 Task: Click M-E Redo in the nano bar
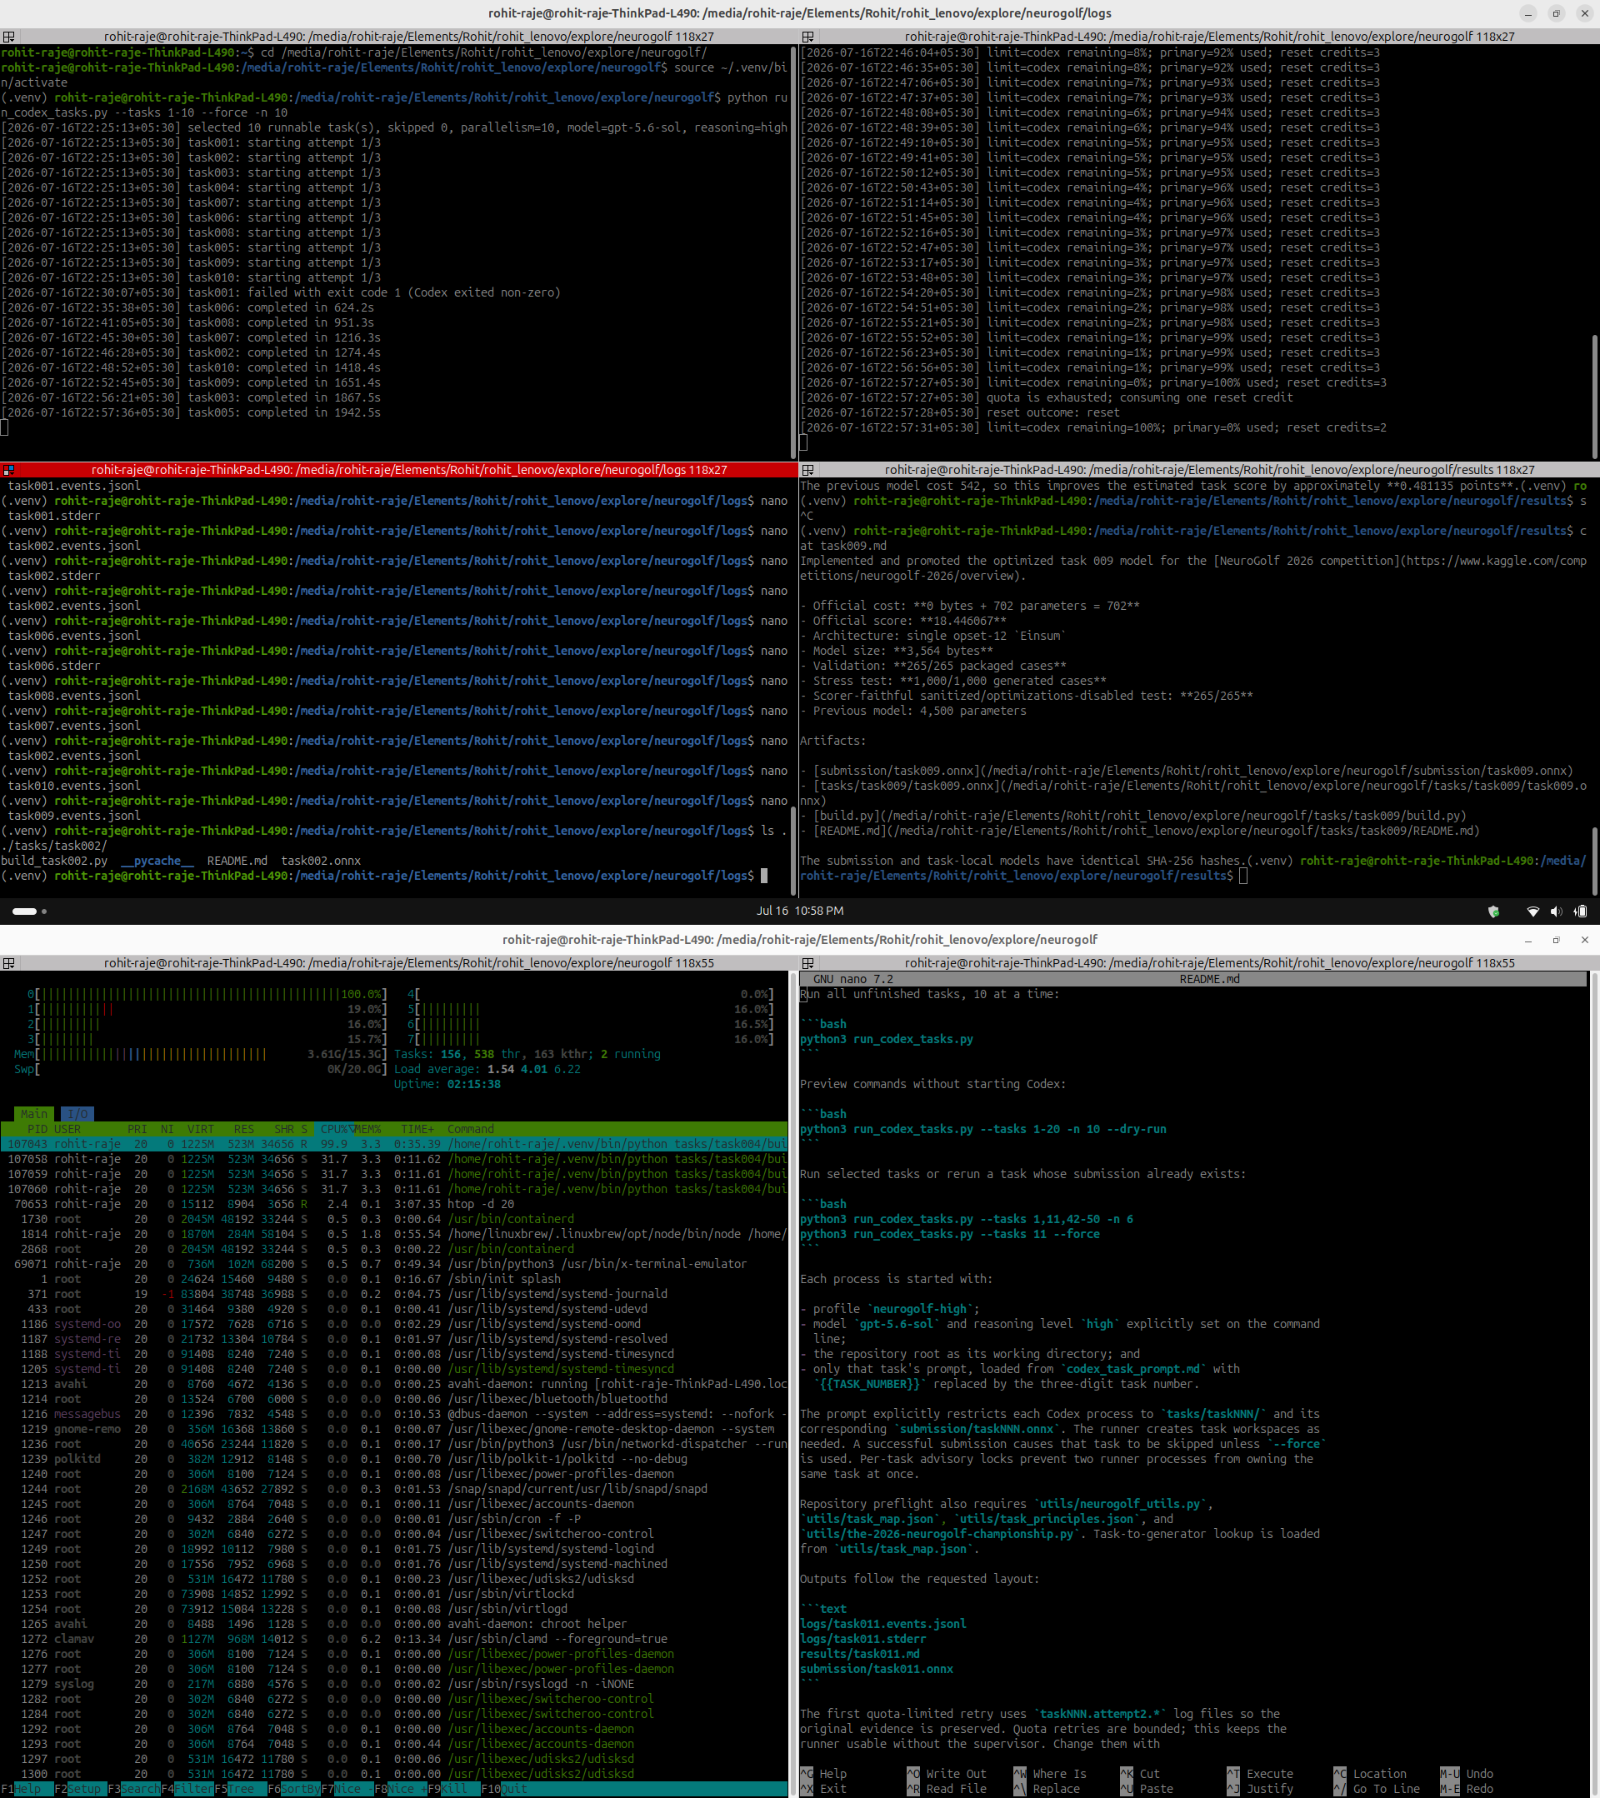pos(1467,1789)
